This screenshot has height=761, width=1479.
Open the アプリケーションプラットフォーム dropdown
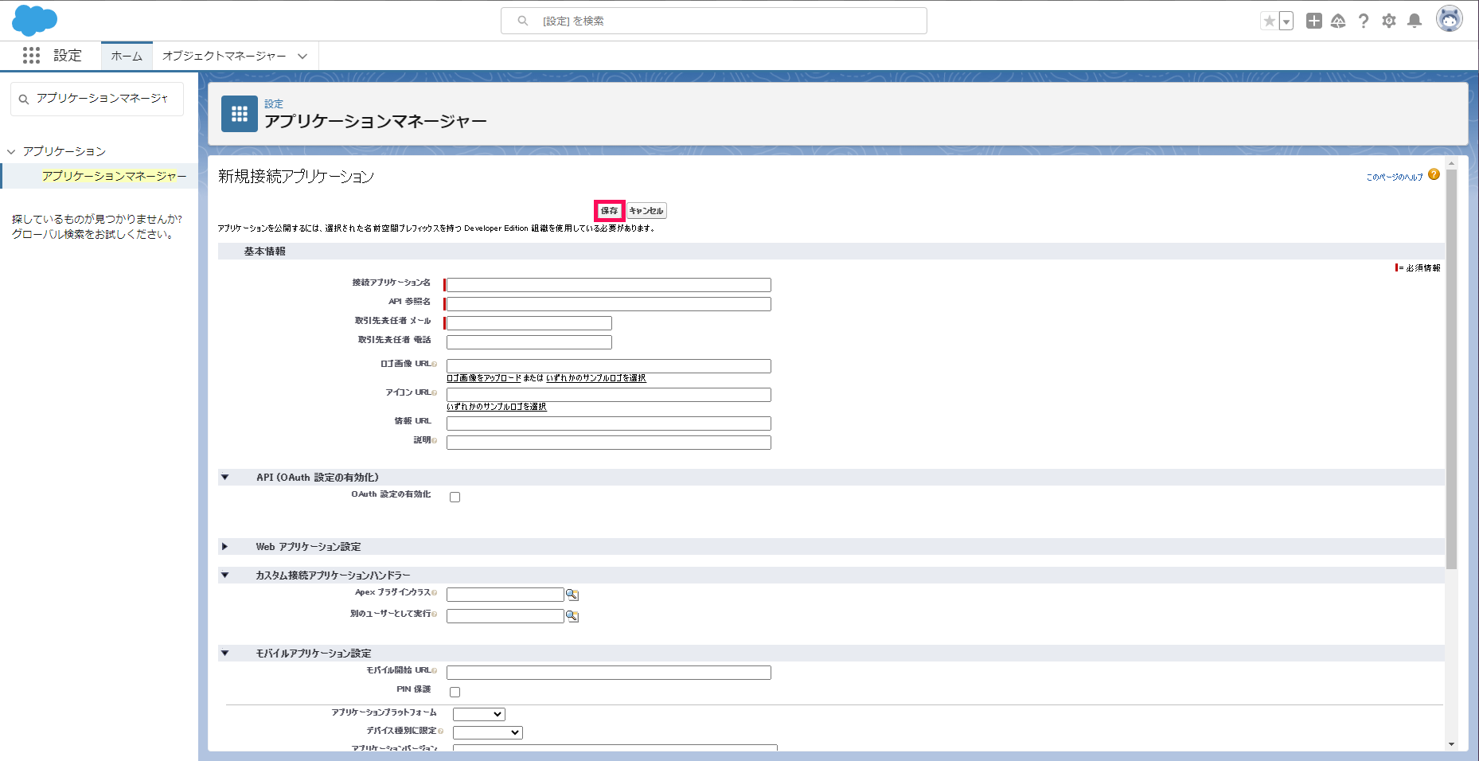[x=478, y=714]
